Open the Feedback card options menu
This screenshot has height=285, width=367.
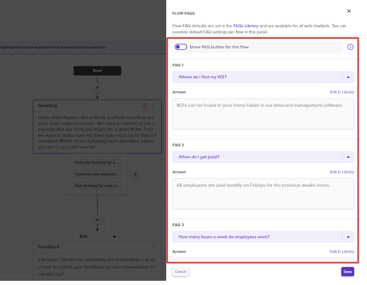[x=153, y=247]
